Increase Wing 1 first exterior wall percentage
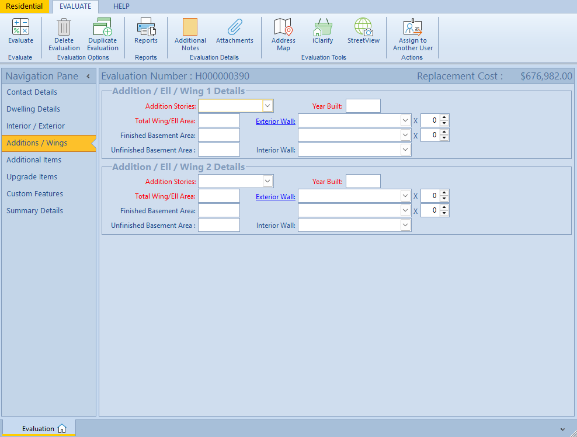577x437 pixels. pyautogui.click(x=444, y=117)
